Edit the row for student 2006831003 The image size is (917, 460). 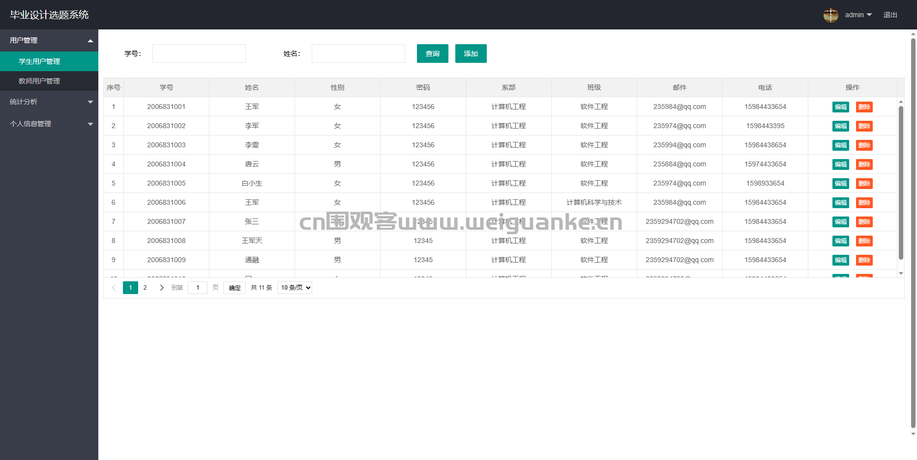pos(841,145)
